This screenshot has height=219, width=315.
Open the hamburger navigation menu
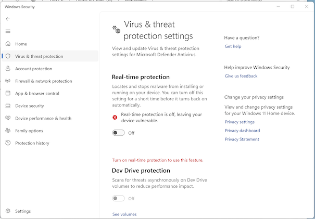(8, 31)
